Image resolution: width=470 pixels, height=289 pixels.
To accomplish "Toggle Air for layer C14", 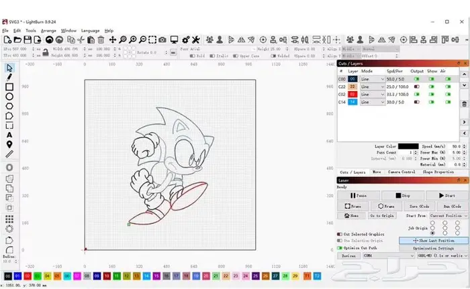I will point(448,102).
